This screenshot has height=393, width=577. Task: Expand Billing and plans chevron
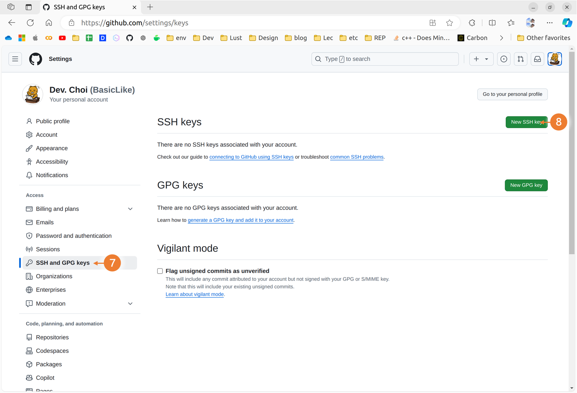(130, 209)
